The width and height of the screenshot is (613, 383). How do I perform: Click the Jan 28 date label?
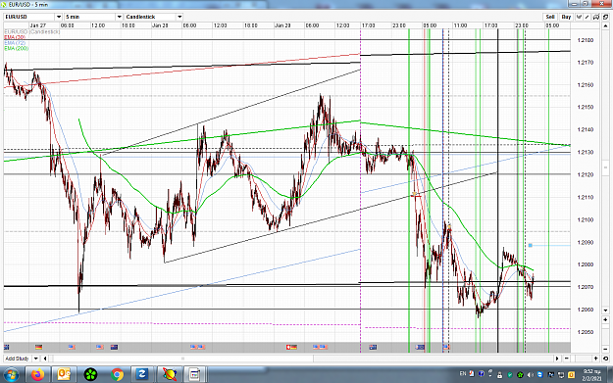[x=160, y=25]
